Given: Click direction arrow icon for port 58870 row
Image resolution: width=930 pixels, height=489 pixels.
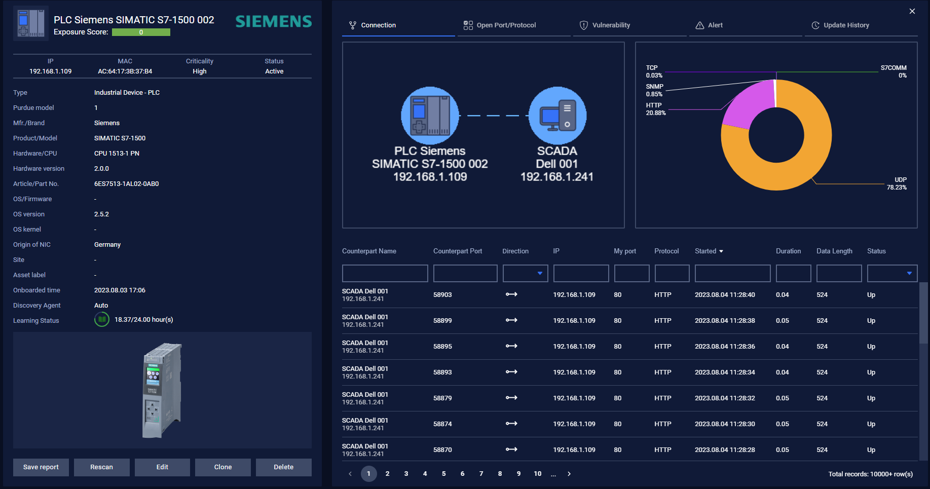Looking at the screenshot, I should click(x=511, y=449).
